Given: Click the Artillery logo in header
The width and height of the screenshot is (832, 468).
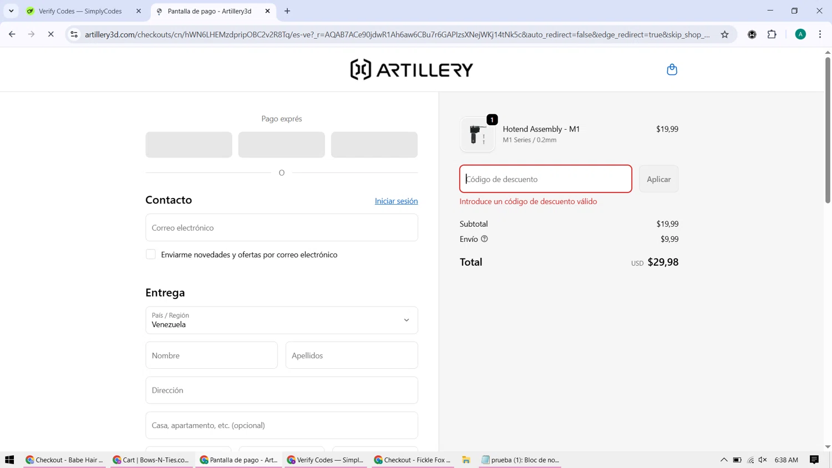Looking at the screenshot, I should click(x=412, y=69).
